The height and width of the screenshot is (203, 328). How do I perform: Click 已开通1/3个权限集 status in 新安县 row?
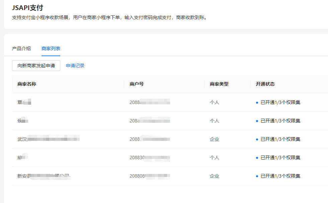[x=280, y=176]
